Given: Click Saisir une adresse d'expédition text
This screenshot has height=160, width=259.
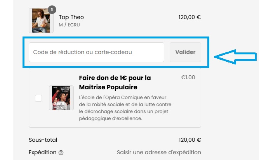Looking at the screenshot, I should pyautogui.click(x=159, y=152).
